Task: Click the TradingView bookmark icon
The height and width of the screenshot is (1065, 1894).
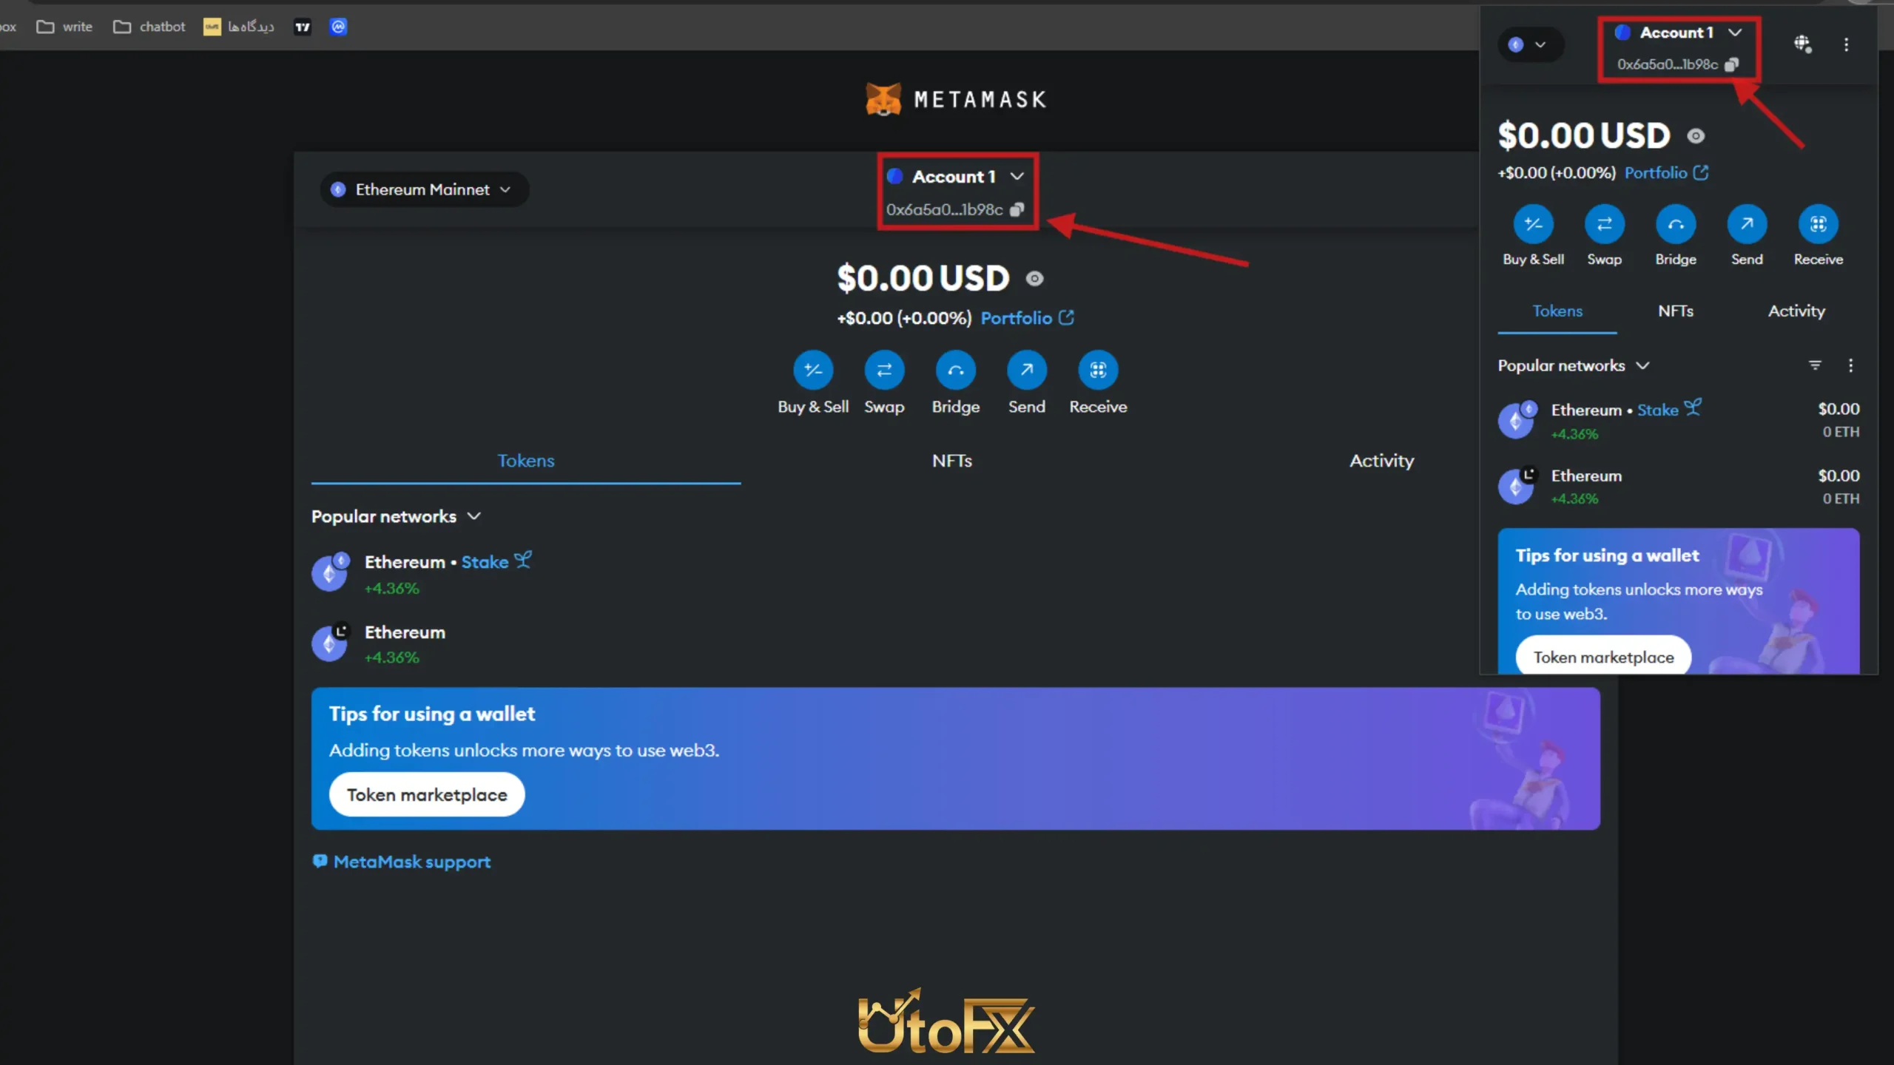Action: 303,27
